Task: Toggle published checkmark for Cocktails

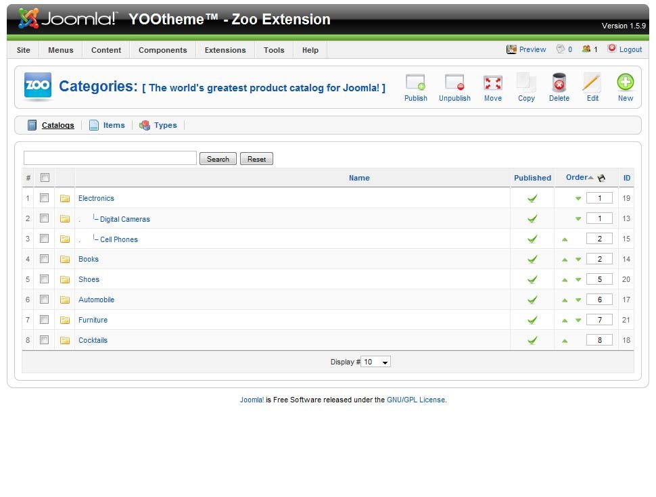Action: [x=532, y=340]
